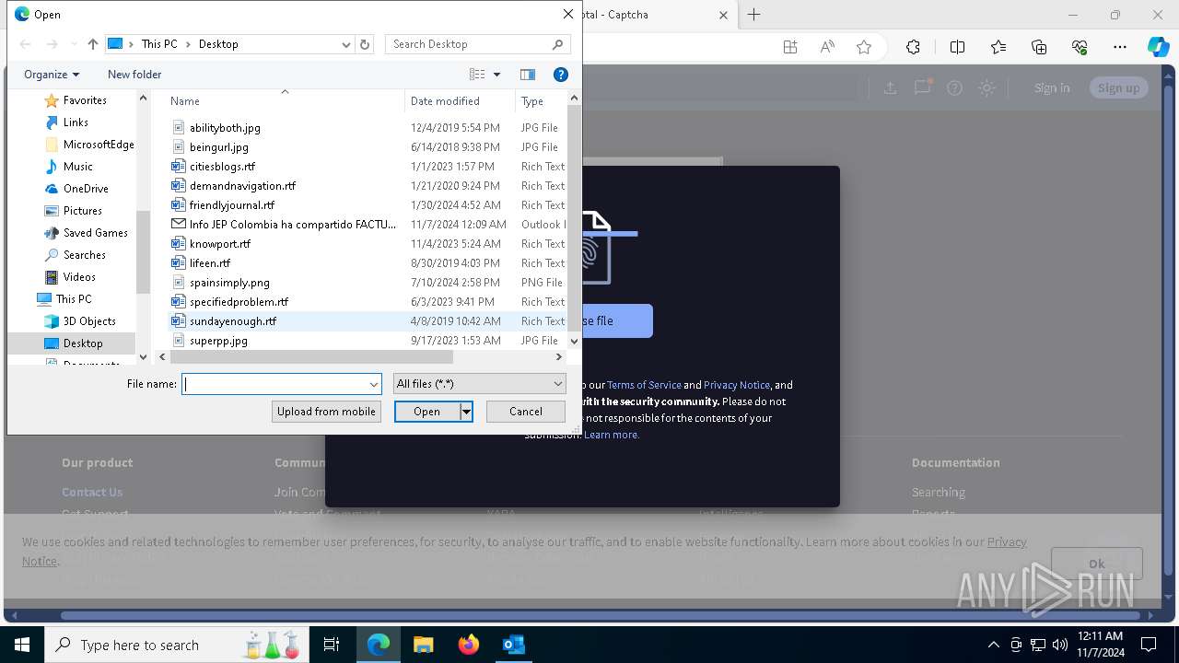Add this page to favorites star
1179x663 pixels.
coord(864,48)
